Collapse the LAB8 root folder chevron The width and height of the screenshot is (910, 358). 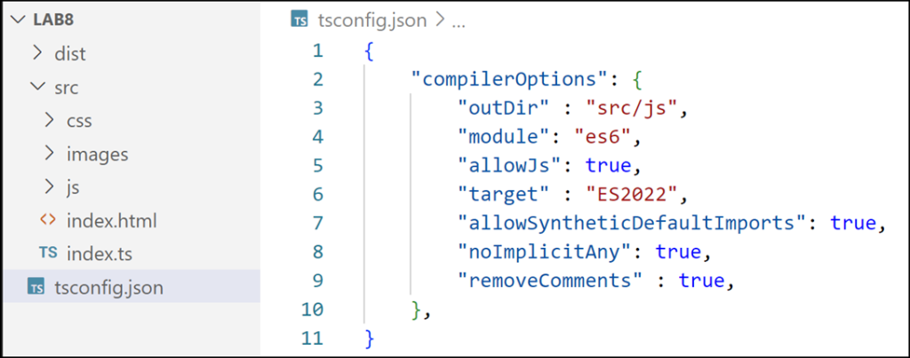coord(15,20)
